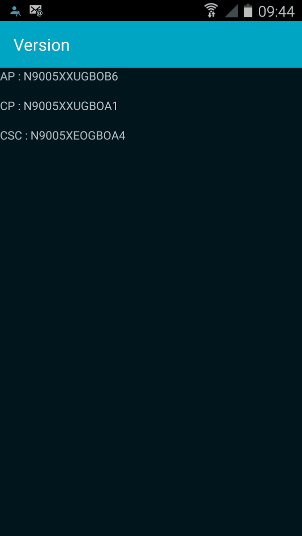
Task: Select the AP version line
Action: click(x=59, y=76)
